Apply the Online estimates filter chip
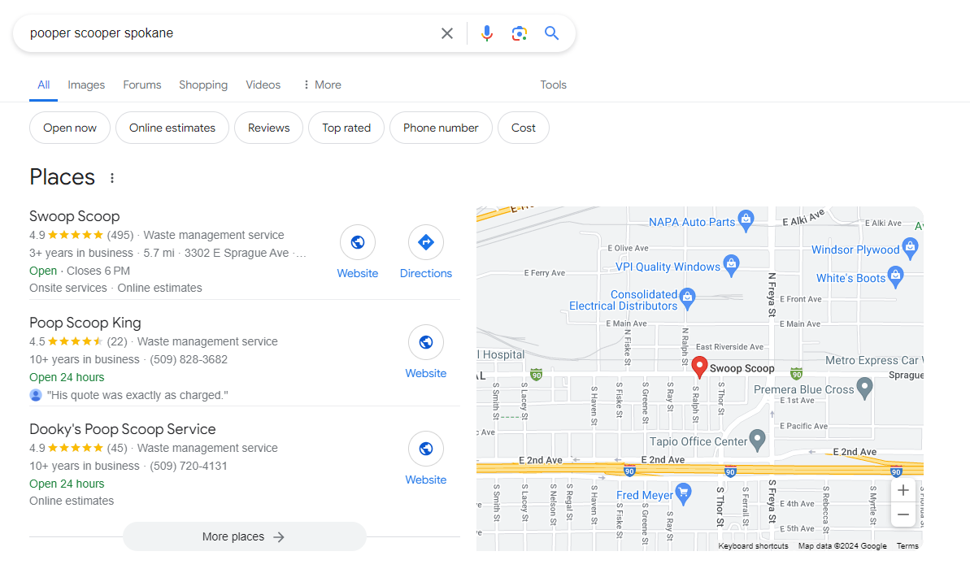Image resolution: width=970 pixels, height=573 pixels. 172,128
